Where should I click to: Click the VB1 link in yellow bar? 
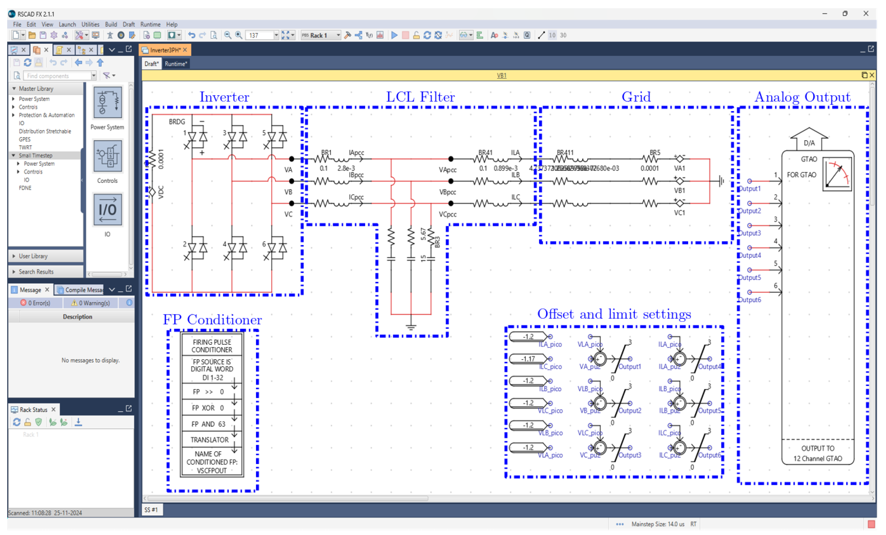pyautogui.click(x=501, y=76)
